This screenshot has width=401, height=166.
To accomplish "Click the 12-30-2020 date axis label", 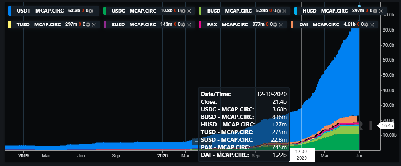I will (302, 155).
